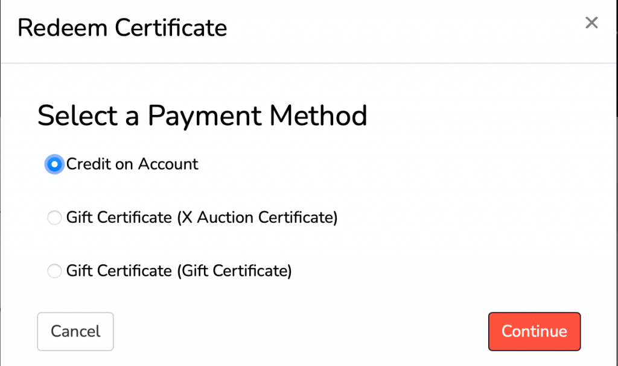618x366 pixels.
Task: Choose the X Auction Certificate radio button
Action: [54, 218]
